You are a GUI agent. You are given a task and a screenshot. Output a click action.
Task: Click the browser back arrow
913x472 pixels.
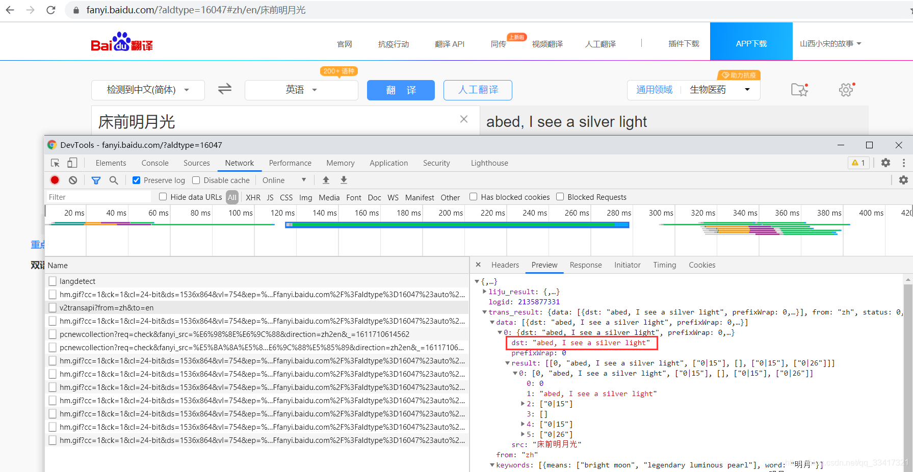[x=10, y=10]
